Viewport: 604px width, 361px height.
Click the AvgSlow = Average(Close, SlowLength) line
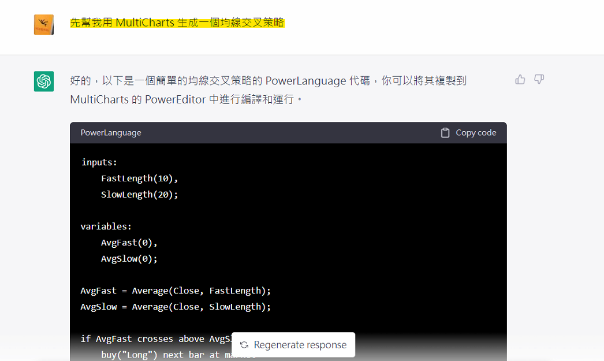[x=176, y=307]
